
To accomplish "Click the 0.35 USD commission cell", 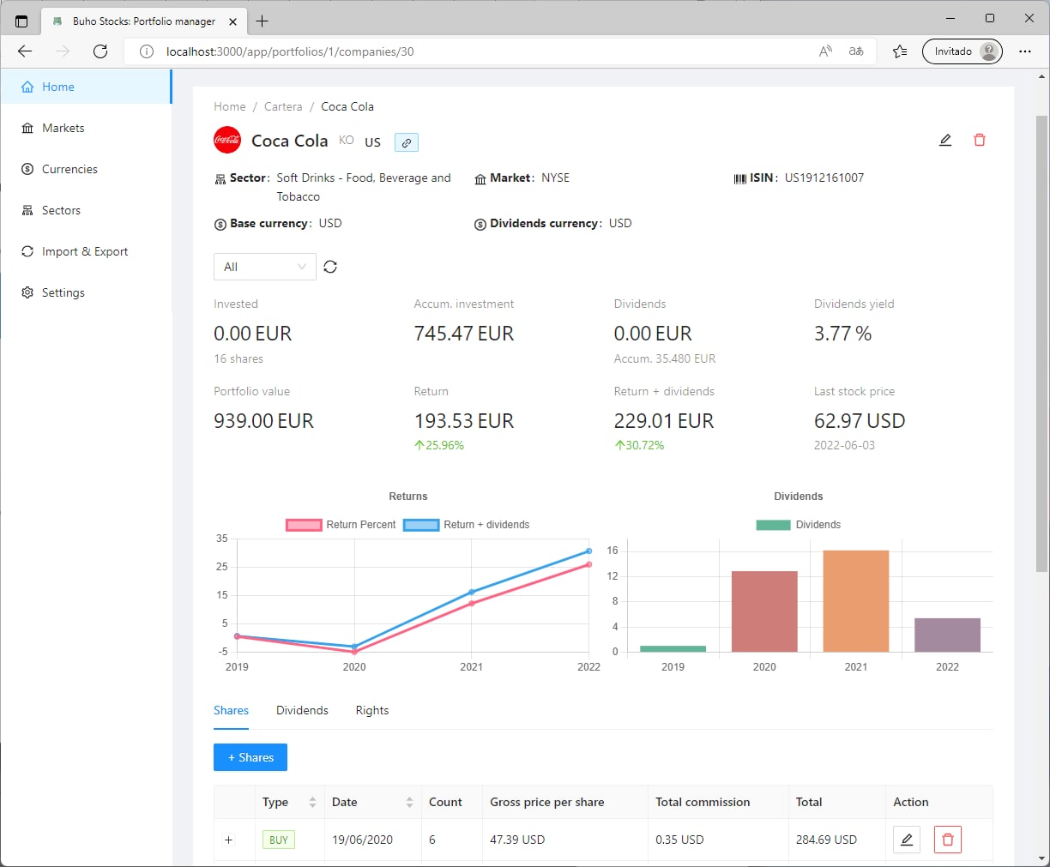I will point(679,840).
